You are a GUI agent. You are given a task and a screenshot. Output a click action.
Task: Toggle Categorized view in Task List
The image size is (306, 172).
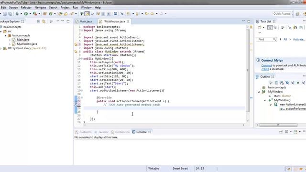(x=270, y=28)
